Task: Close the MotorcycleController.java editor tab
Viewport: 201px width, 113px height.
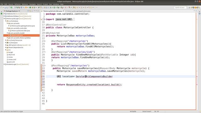Action: coord(63,11)
